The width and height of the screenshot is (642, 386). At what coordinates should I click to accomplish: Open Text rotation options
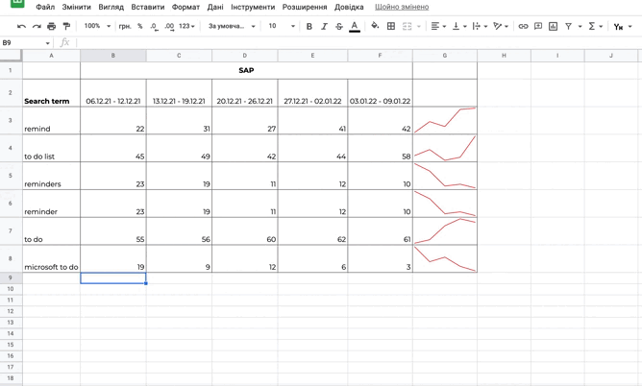(501, 26)
